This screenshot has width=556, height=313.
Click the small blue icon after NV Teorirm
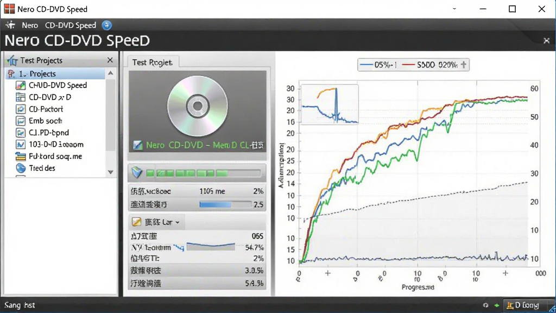[179, 247]
